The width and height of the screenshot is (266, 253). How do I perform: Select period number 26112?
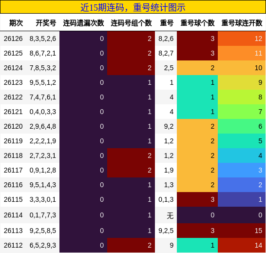[13, 245]
